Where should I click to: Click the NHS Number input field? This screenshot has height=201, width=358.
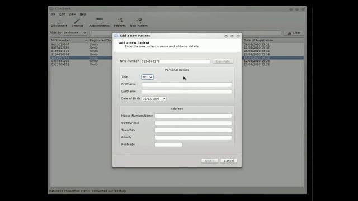click(175, 61)
